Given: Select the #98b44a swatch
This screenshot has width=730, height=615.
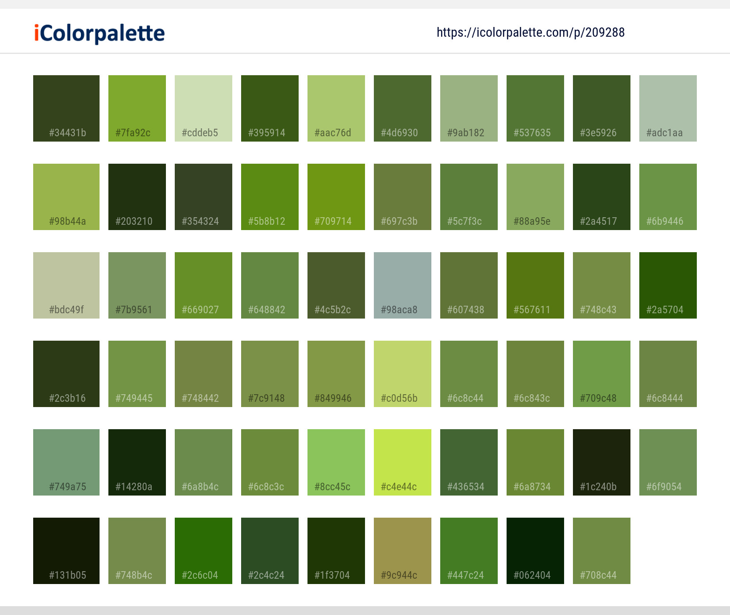Looking at the screenshot, I should pos(66,197).
